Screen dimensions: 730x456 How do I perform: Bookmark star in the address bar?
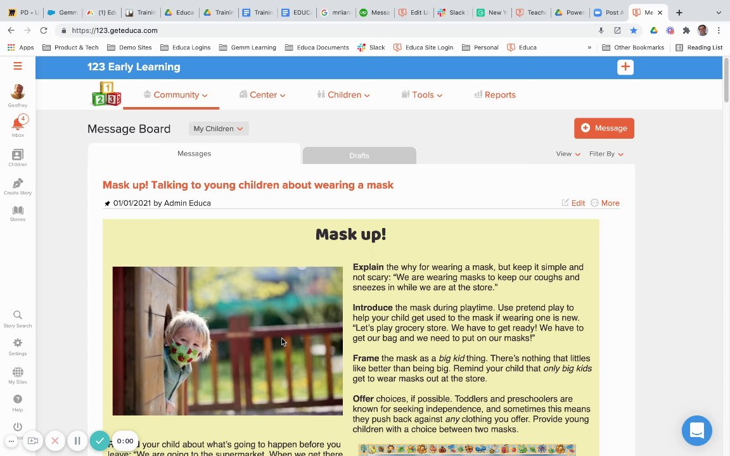pyautogui.click(x=633, y=30)
